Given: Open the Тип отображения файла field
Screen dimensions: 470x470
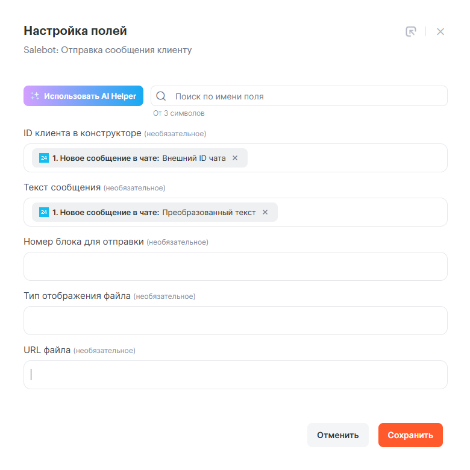Looking at the screenshot, I should 235,321.
